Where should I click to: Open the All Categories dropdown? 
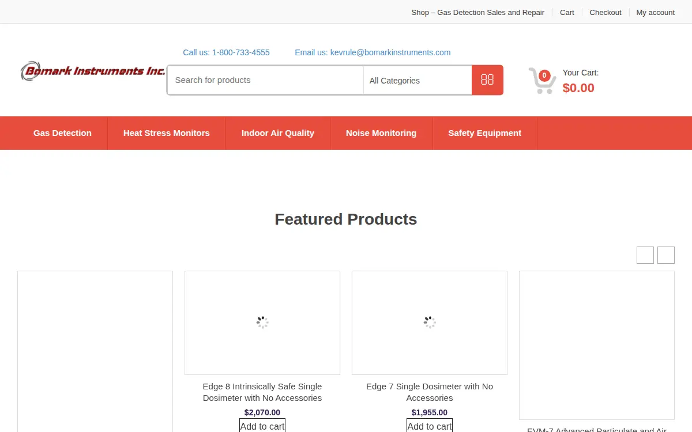(418, 81)
